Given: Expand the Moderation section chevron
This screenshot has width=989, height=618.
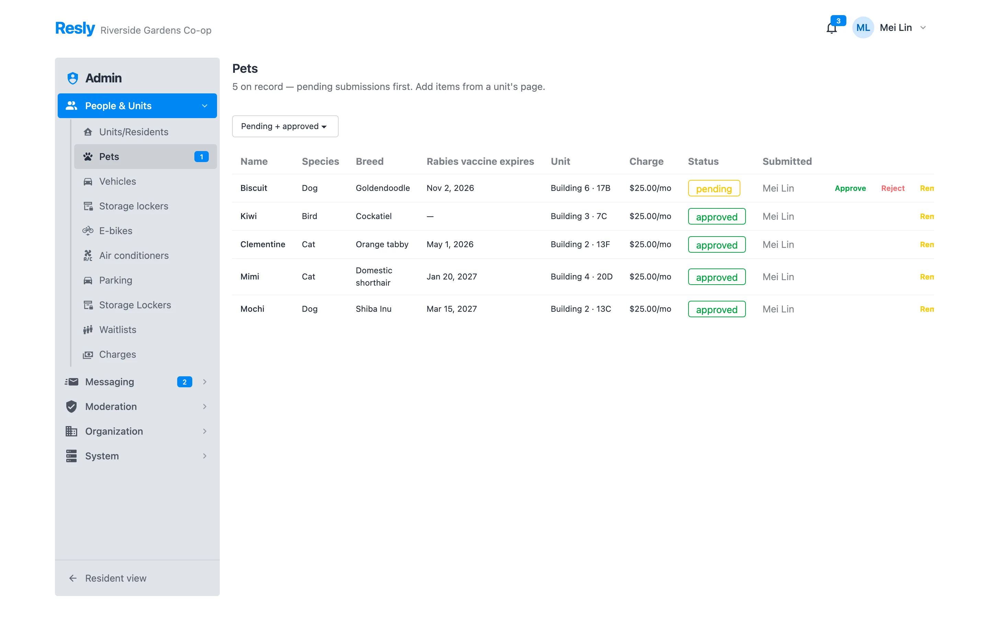Looking at the screenshot, I should click(x=205, y=406).
